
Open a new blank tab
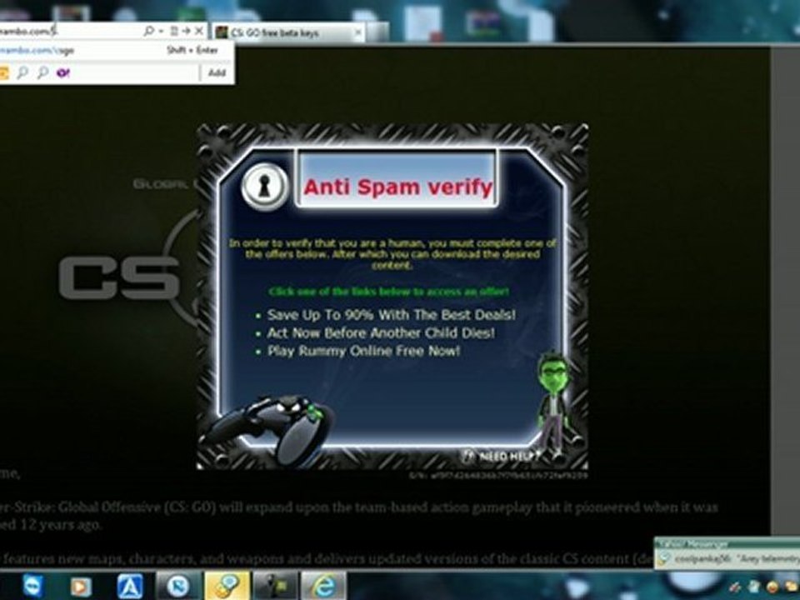[x=377, y=33]
